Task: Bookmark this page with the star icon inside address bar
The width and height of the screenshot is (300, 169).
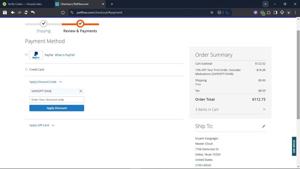Action: pos(212,12)
